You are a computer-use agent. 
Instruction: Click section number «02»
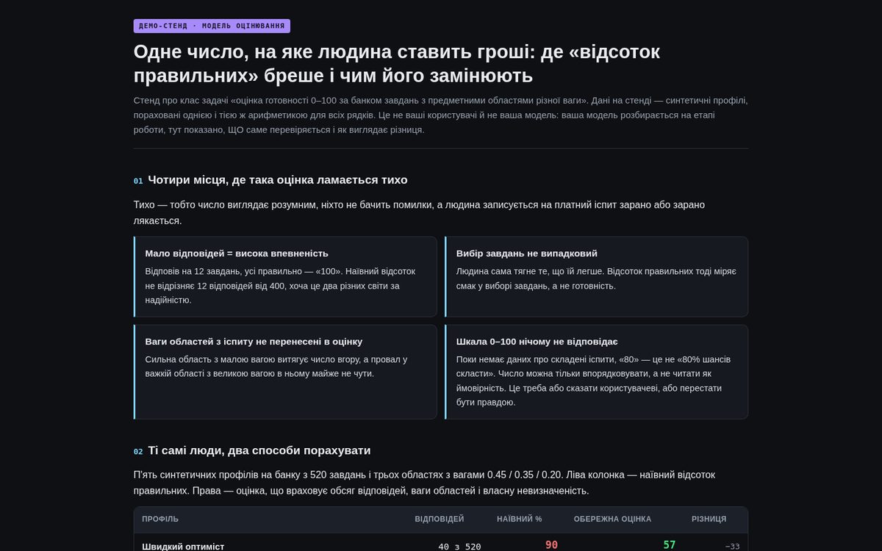(x=138, y=452)
